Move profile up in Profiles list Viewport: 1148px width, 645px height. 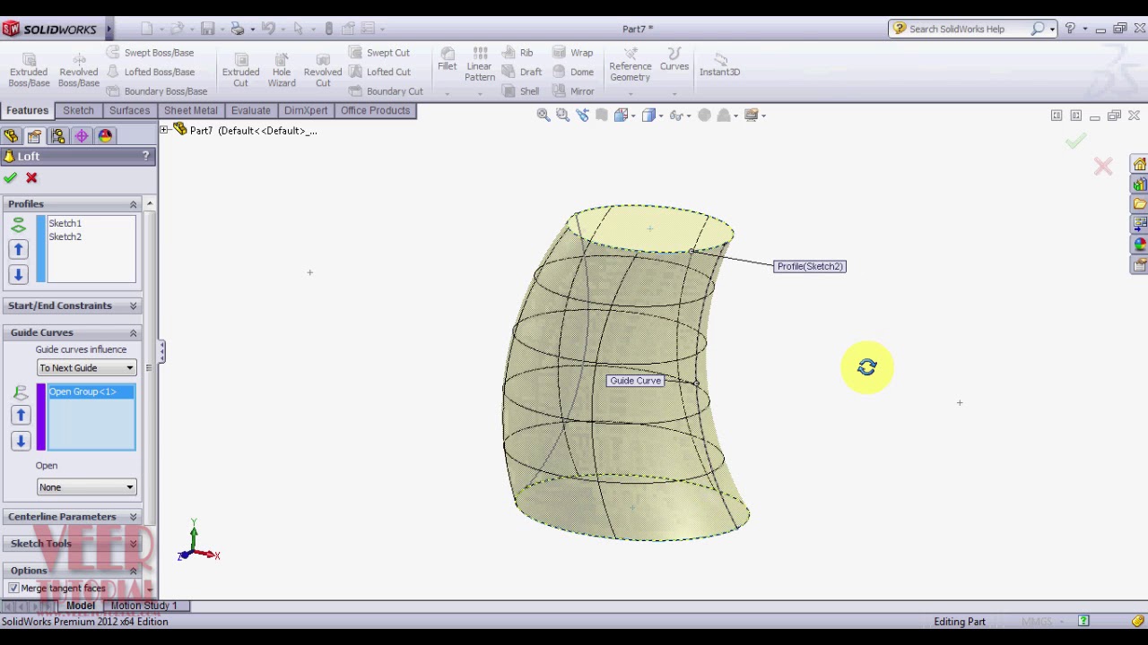point(18,249)
